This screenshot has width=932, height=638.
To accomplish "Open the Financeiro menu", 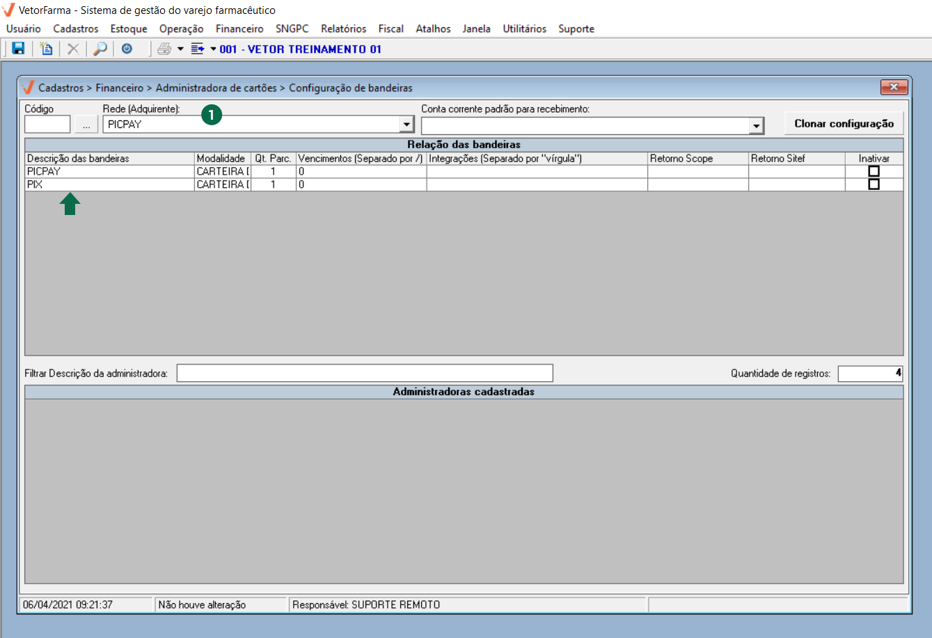I will coord(239,29).
